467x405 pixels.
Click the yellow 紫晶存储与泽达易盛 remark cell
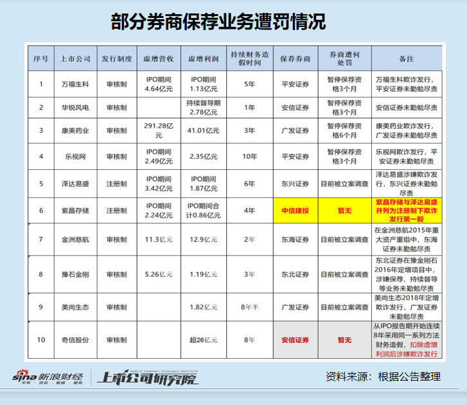[407, 210]
